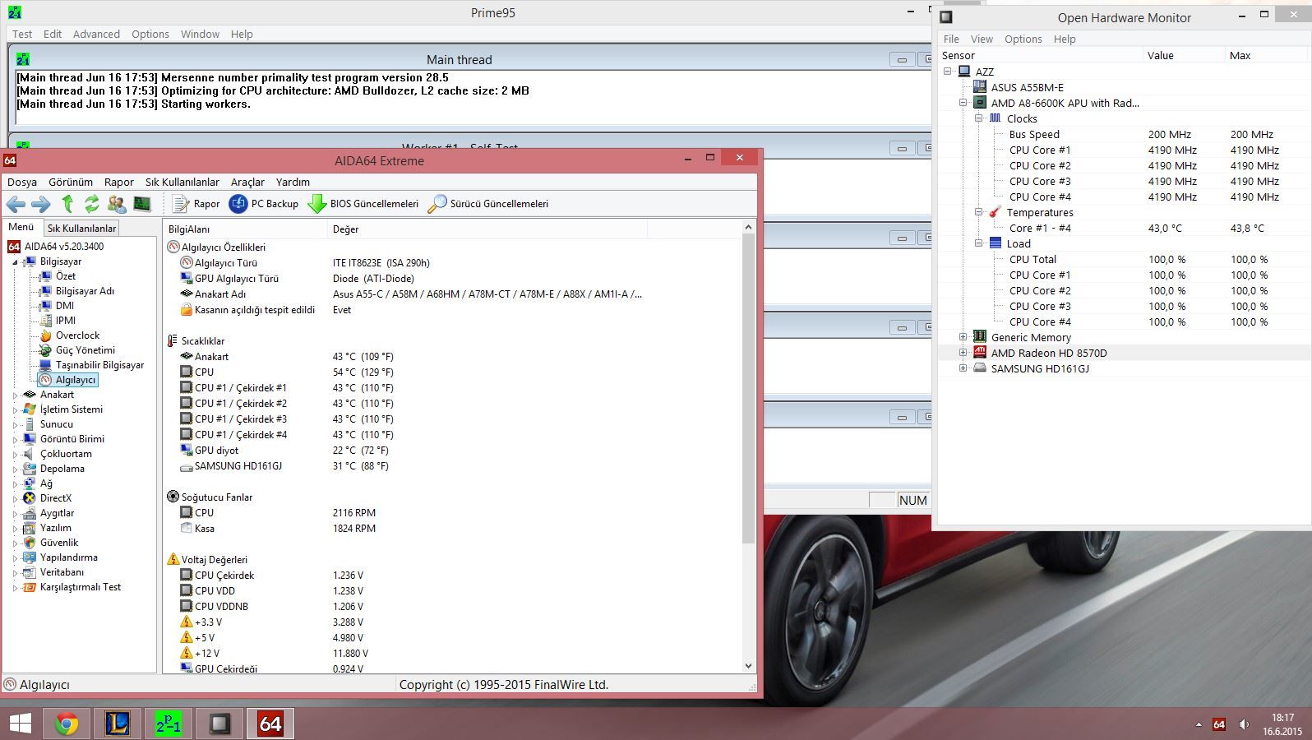1312x740 pixels.
Task: Open the Advanced menu in Prime95
Action: (x=96, y=34)
